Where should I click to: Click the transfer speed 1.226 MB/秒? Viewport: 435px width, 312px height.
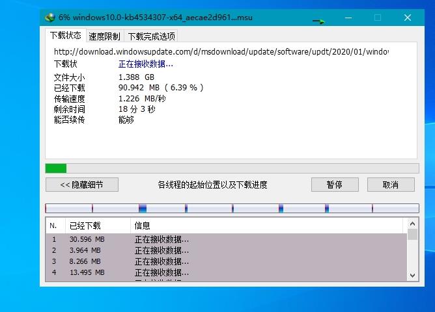coord(142,99)
